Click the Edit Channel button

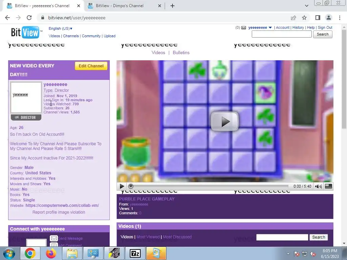click(x=91, y=66)
